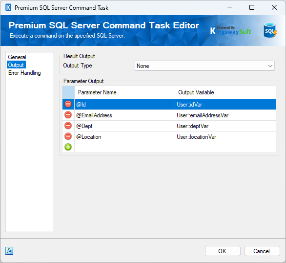Click the KingswaySoft logo in banner
Screen dimensions: 286x263
(x=230, y=31)
